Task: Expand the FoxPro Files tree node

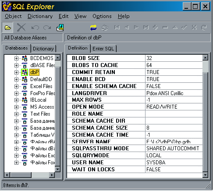Action: (16, 93)
